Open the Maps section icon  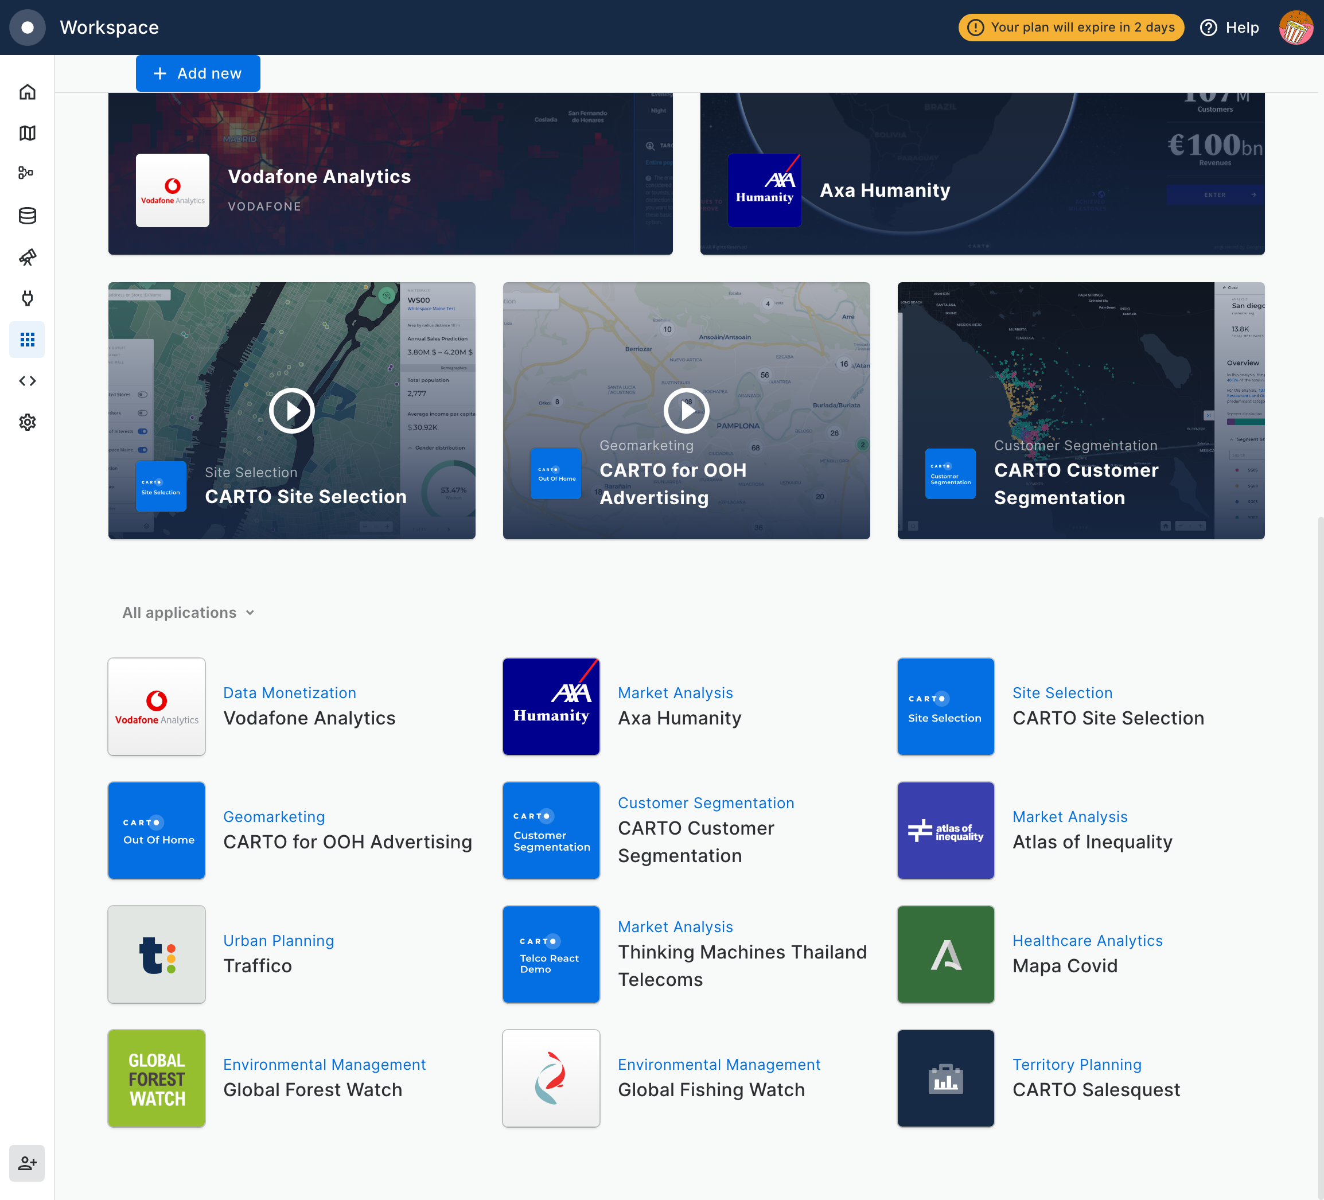(27, 133)
